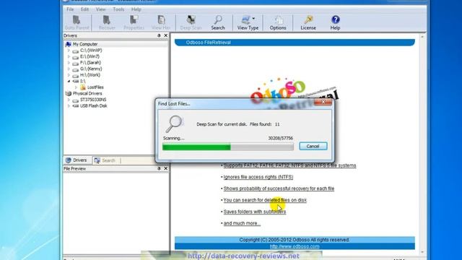The height and width of the screenshot is (260, 462).
Task: Expand the LostFiles folder node
Action: click(x=76, y=87)
